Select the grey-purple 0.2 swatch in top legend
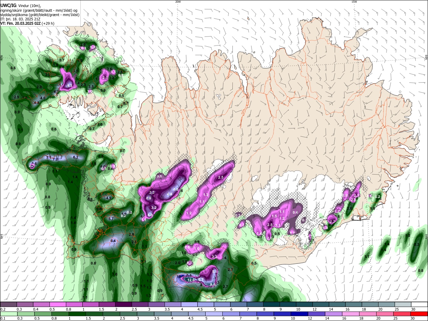The width and height of the screenshot is (428, 321). 8,305
